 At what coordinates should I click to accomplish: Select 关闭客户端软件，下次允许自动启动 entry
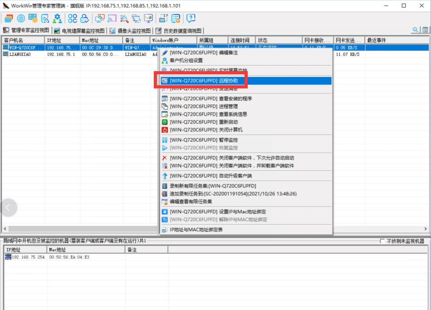point(246,158)
